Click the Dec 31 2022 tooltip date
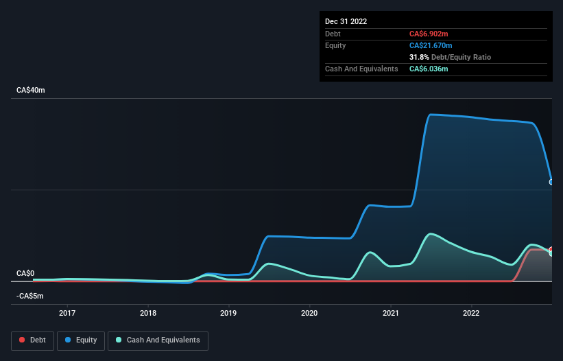Screen dimensions: 563x361 pos(346,21)
